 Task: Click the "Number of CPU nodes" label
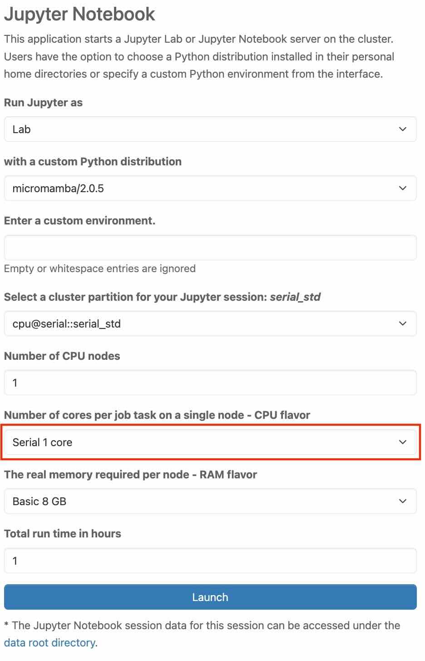[62, 356]
